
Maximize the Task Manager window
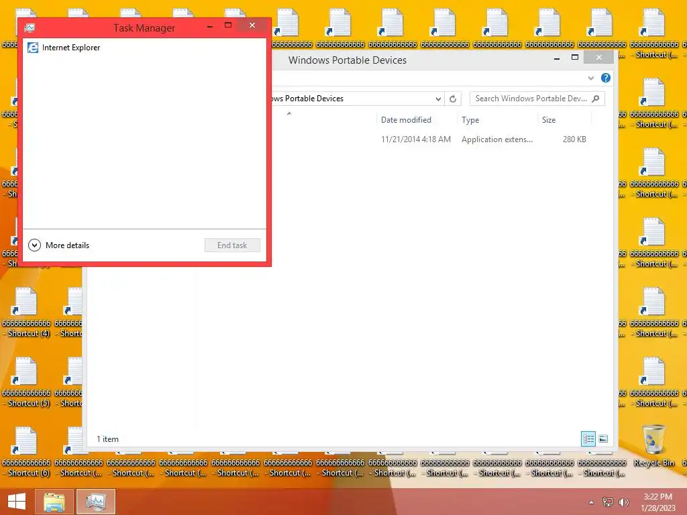point(228,25)
